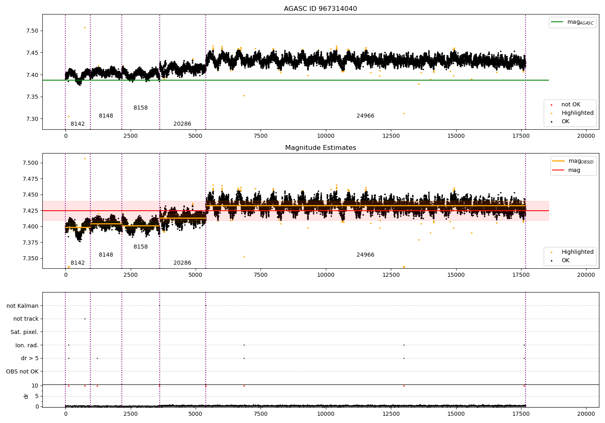This screenshot has width=605, height=423.
Task: Select the red "mag" legend entry in middle plot
Action: click(567, 170)
